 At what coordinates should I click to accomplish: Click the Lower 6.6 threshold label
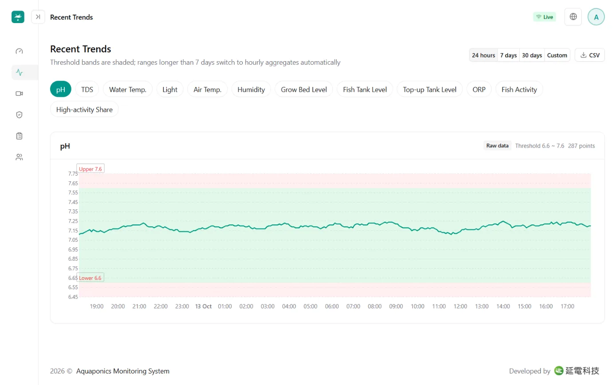pyautogui.click(x=90, y=278)
